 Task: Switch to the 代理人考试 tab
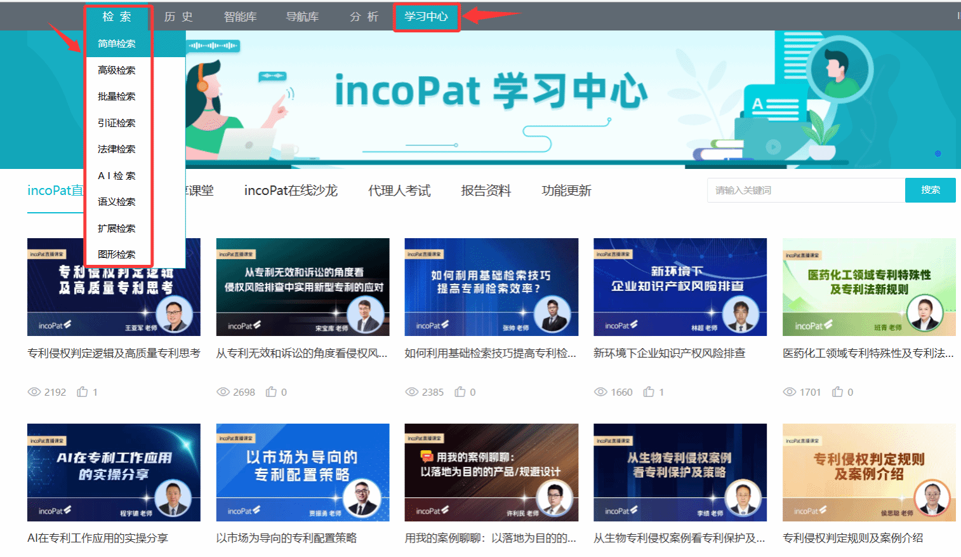click(x=399, y=191)
